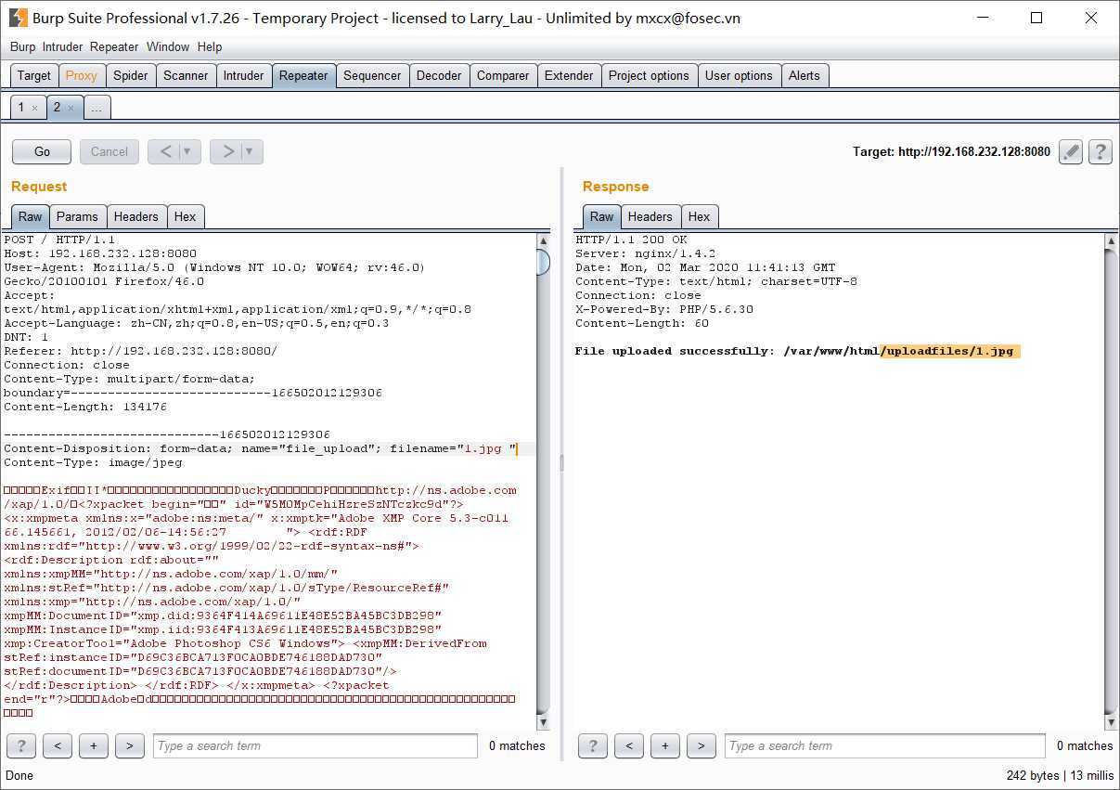
Task: Switch to the Extender tab
Action: pos(569,76)
